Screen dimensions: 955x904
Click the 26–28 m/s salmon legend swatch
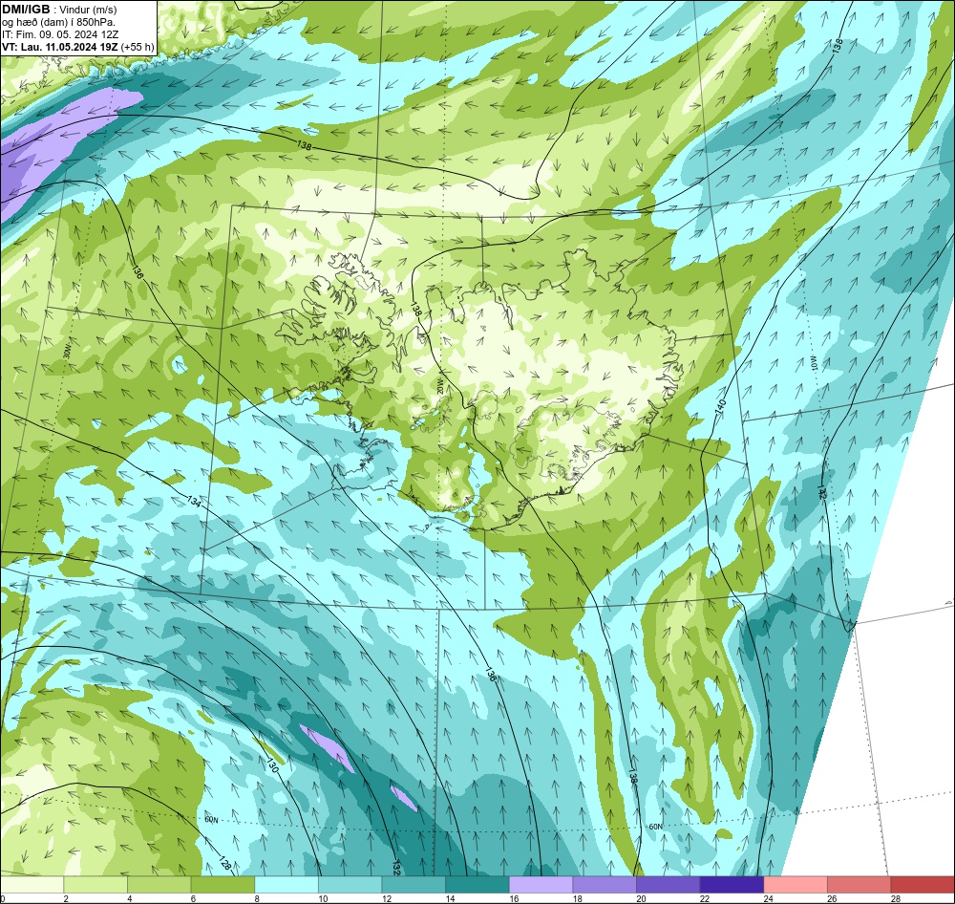(x=859, y=885)
